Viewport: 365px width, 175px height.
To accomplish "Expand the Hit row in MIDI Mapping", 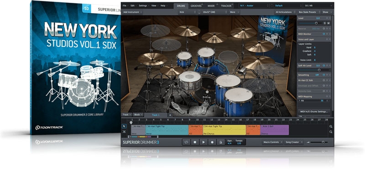I will coord(299,100).
